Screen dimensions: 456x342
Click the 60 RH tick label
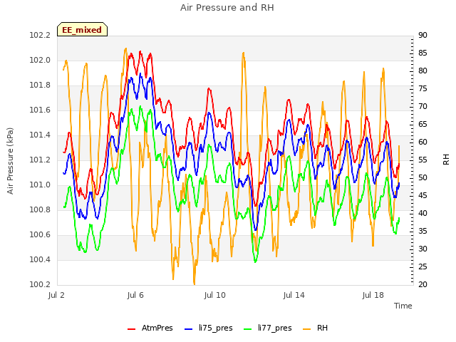click(x=423, y=142)
